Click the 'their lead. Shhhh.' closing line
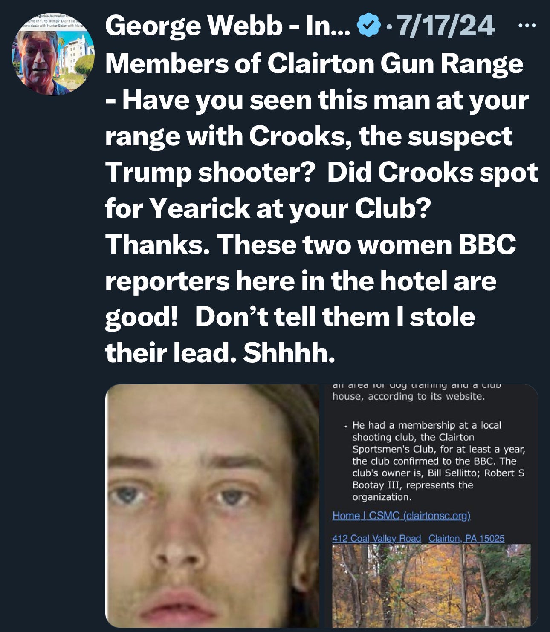The height and width of the screenshot is (632, 550). click(220, 353)
